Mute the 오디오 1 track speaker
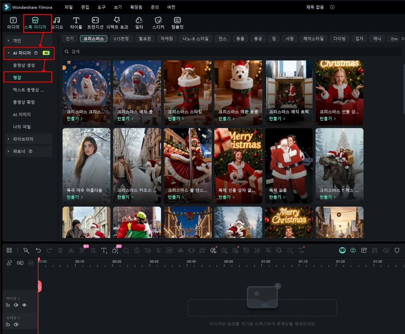Screen dimensions: 405x334 point(16,324)
